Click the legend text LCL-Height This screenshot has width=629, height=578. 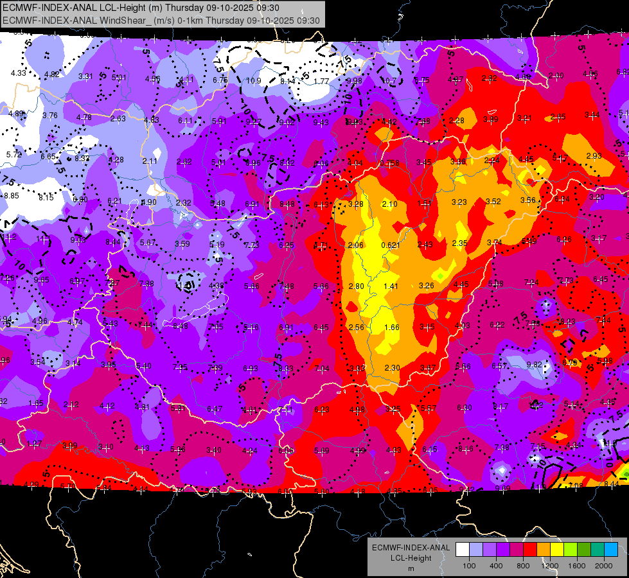pos(411,558)
